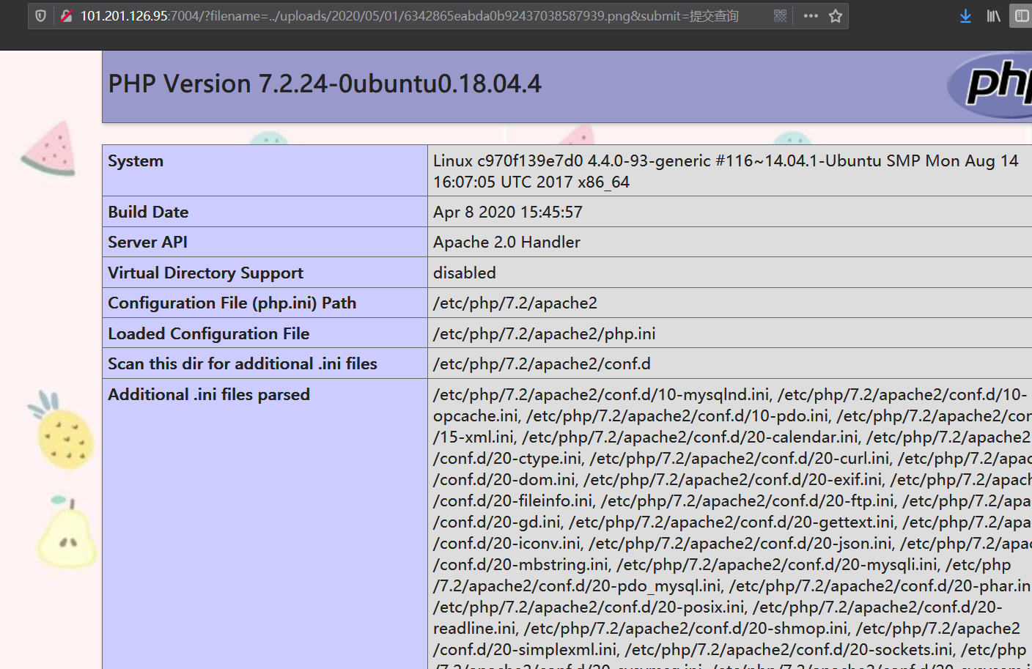Click Scan this dir for additional .ini label

click(242, 364)
